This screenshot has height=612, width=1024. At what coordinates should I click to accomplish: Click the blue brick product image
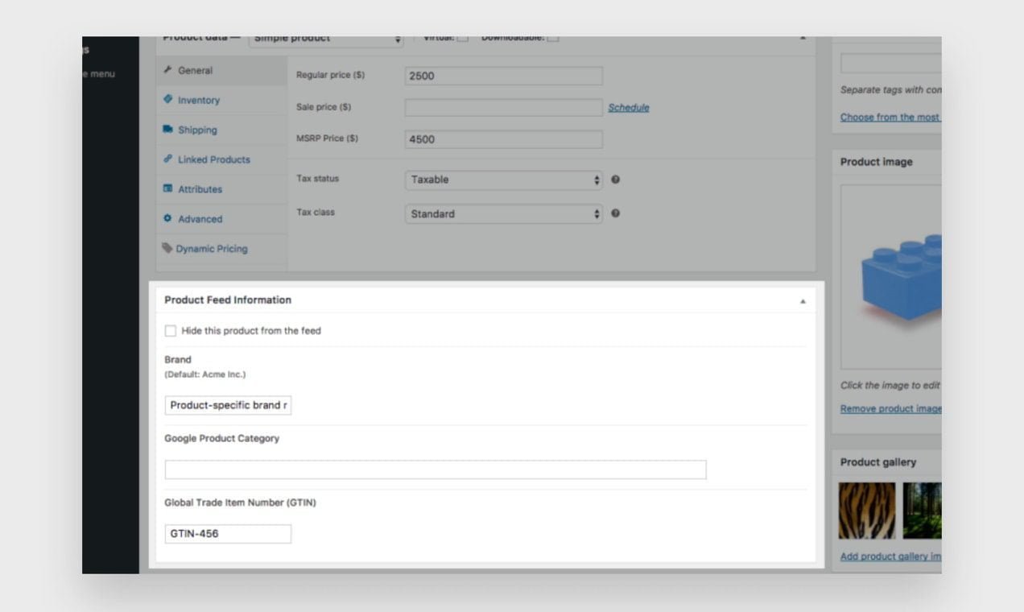pyautogui.click(x=899, y=278)
